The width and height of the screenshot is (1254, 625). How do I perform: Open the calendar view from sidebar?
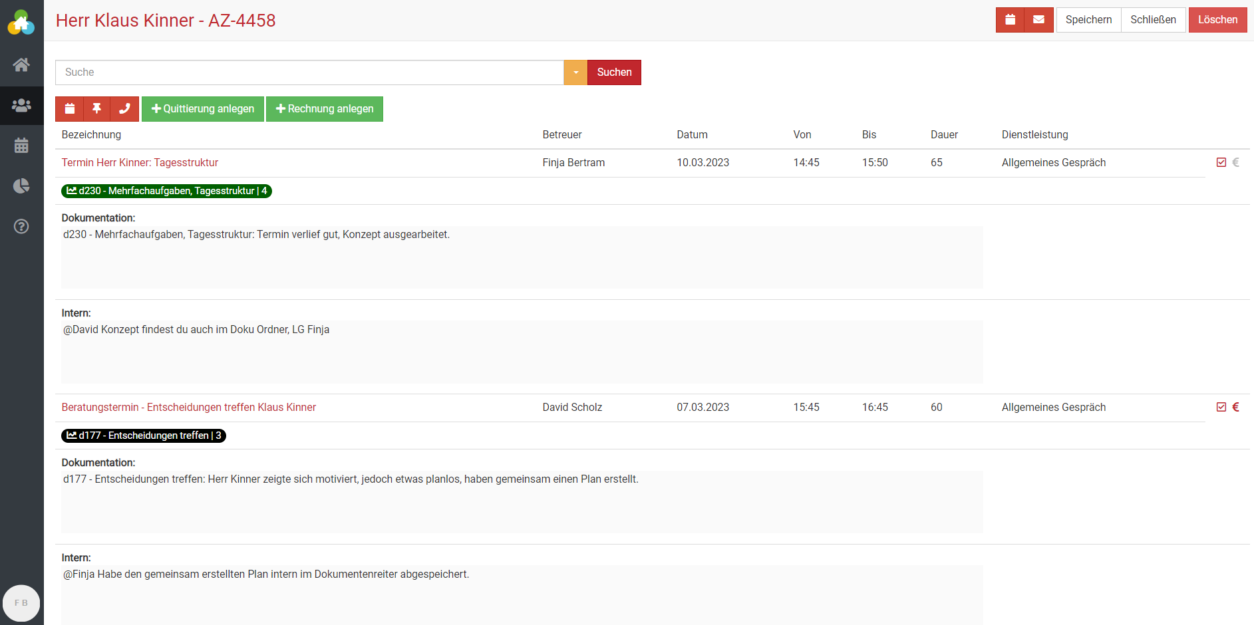tap(21, 146)
